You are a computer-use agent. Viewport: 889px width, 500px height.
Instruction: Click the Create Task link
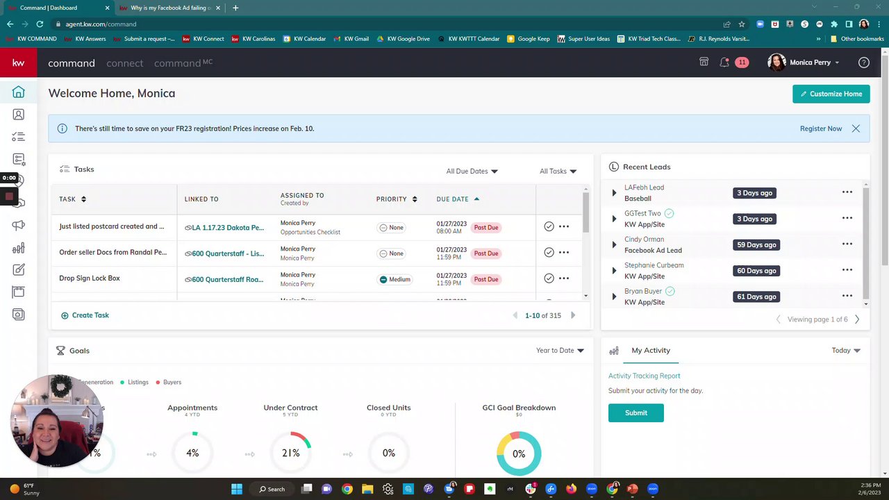point(85,315)
